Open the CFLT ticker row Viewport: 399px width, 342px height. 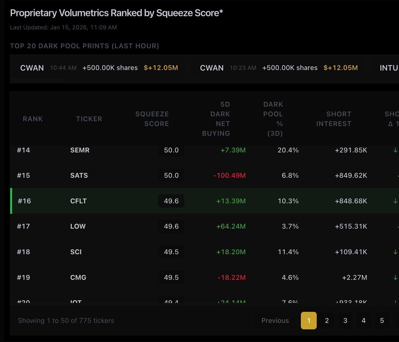pyautogui.click(x=78, y=201)
